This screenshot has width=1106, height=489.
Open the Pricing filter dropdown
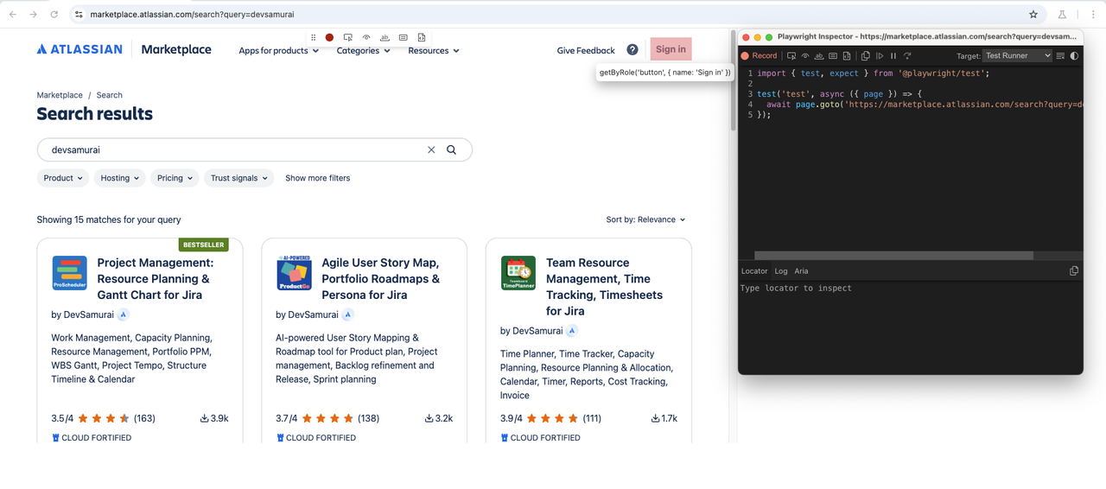(x=175, y=178)
